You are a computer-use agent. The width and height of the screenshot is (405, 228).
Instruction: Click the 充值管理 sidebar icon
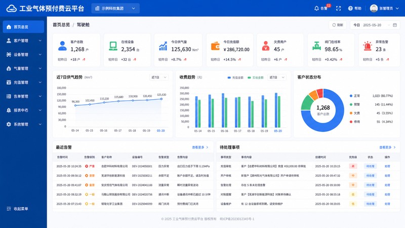9,83
